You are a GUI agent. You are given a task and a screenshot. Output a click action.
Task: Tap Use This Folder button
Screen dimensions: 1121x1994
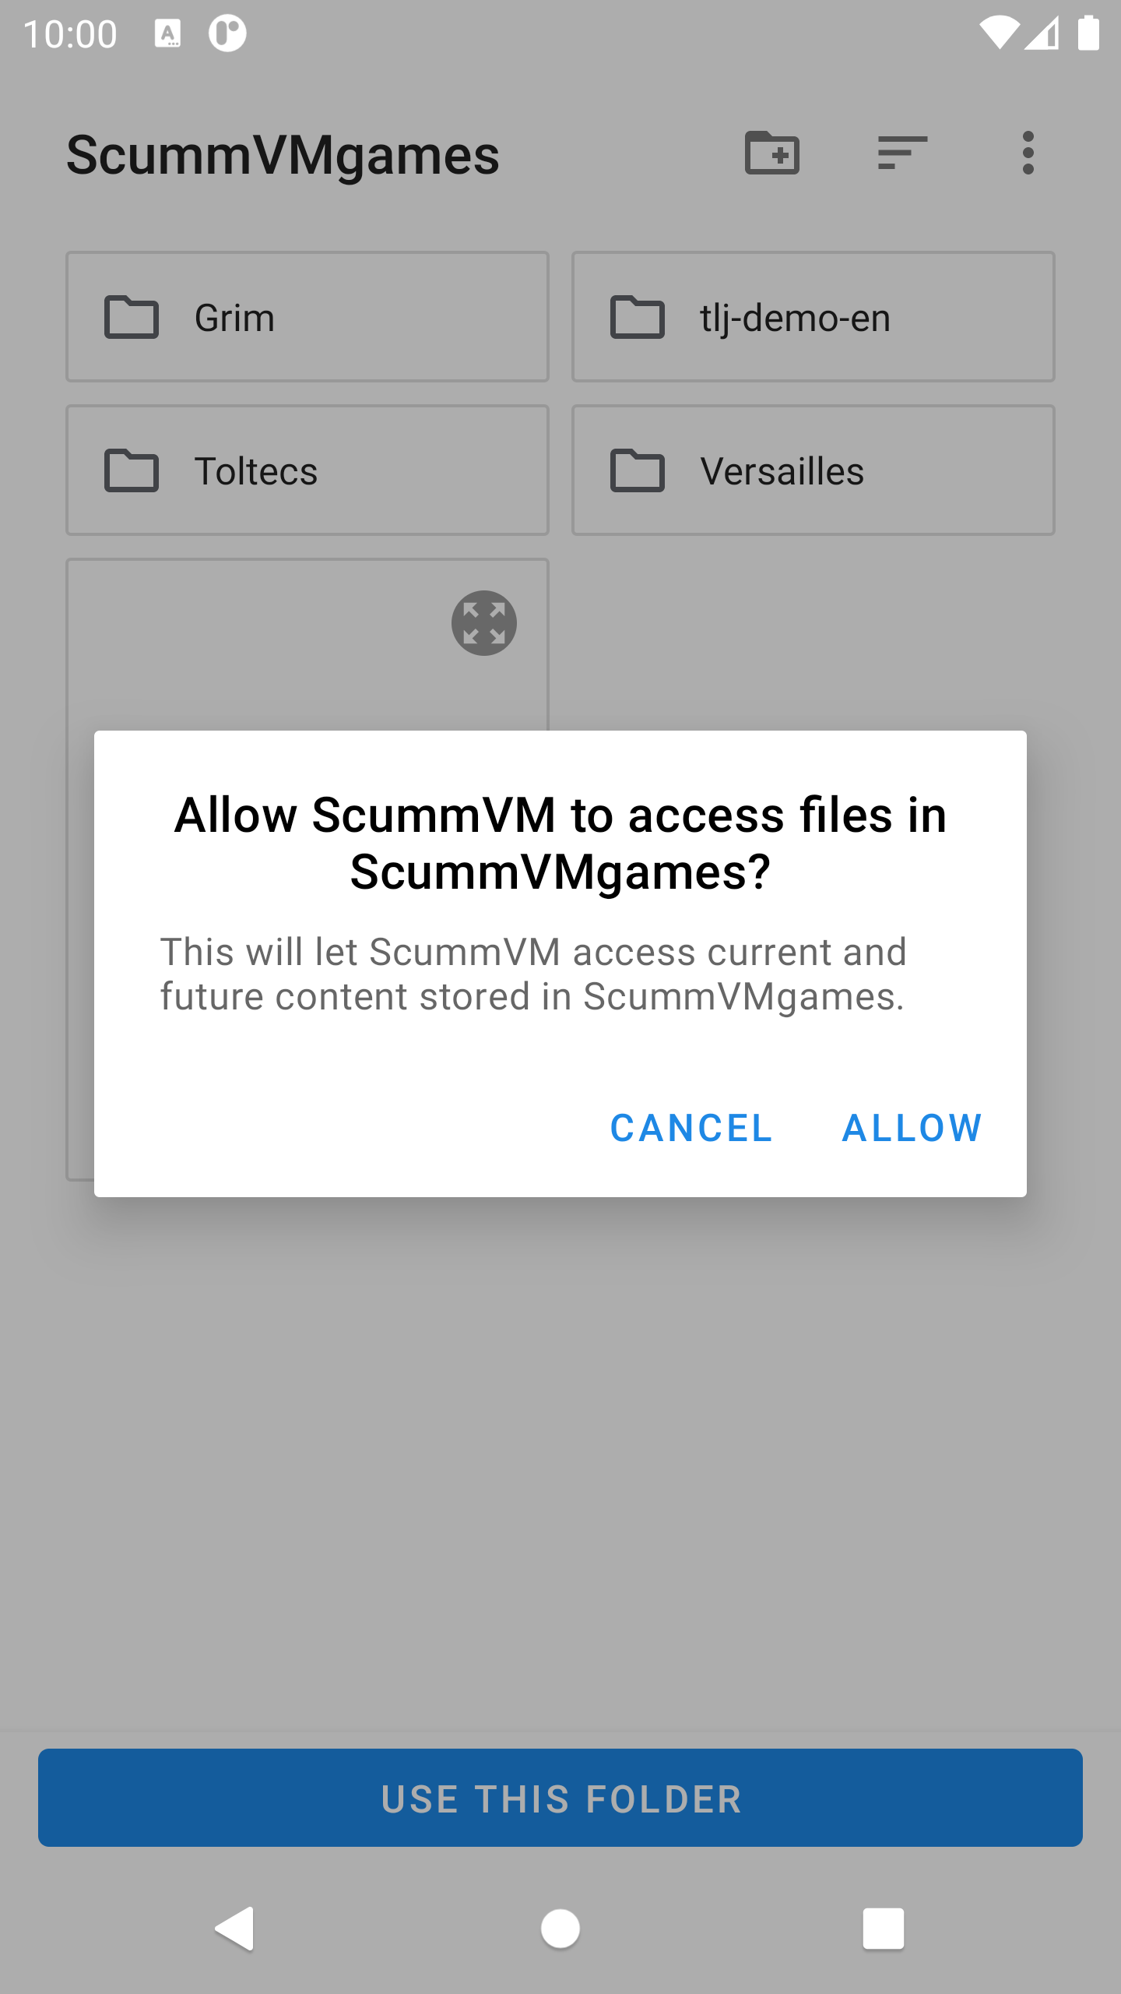pyautogui.click(x=560, y=1798)
